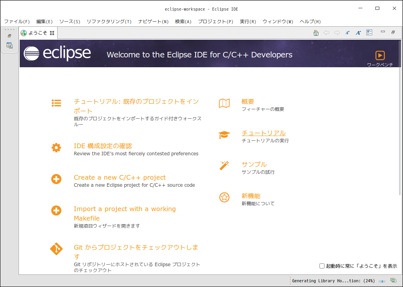Viewport: 403px width, 287px height.
Task: Click the dotted drag handle above left panel icons
Action: (x=10, y=29)
